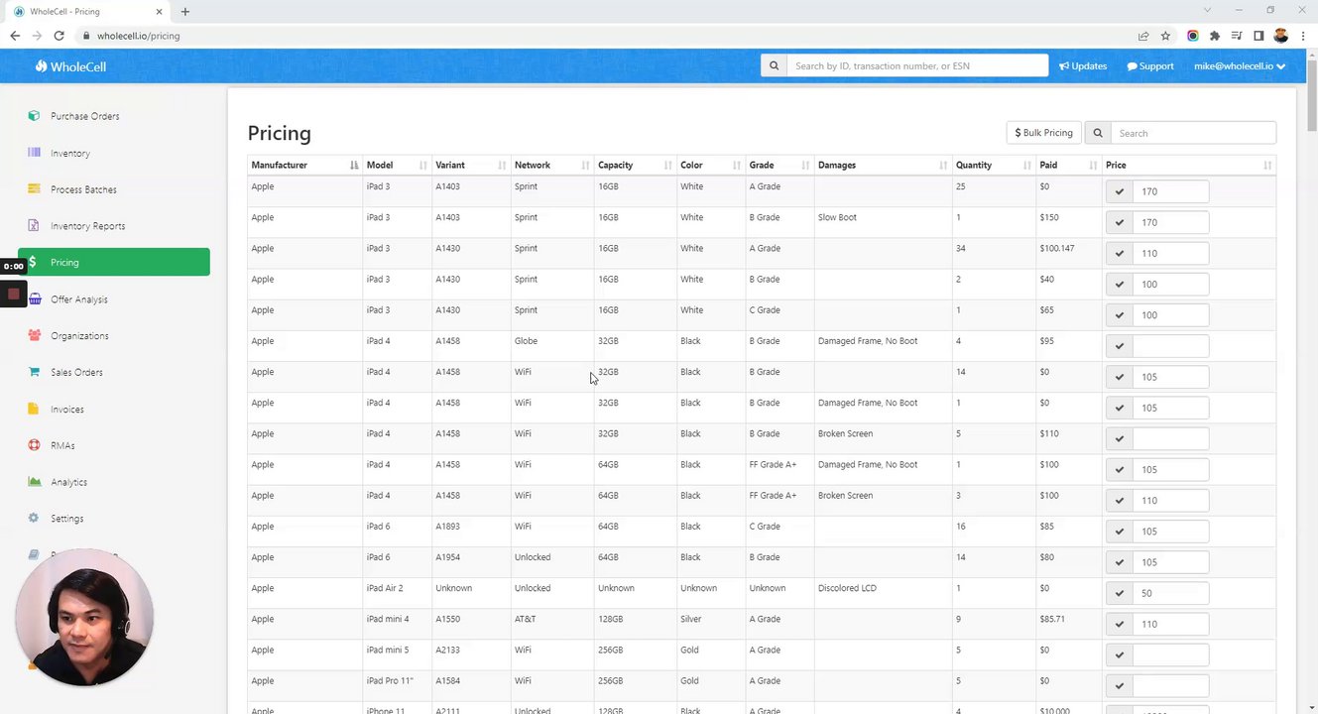Select the WholeCell - Pricing browser tab
1318x714 pixels.
coord(89,11)
